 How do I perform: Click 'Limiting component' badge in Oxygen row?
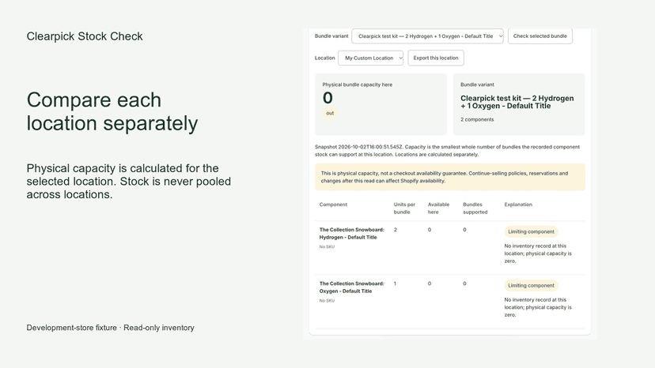[x=531, y=285]
